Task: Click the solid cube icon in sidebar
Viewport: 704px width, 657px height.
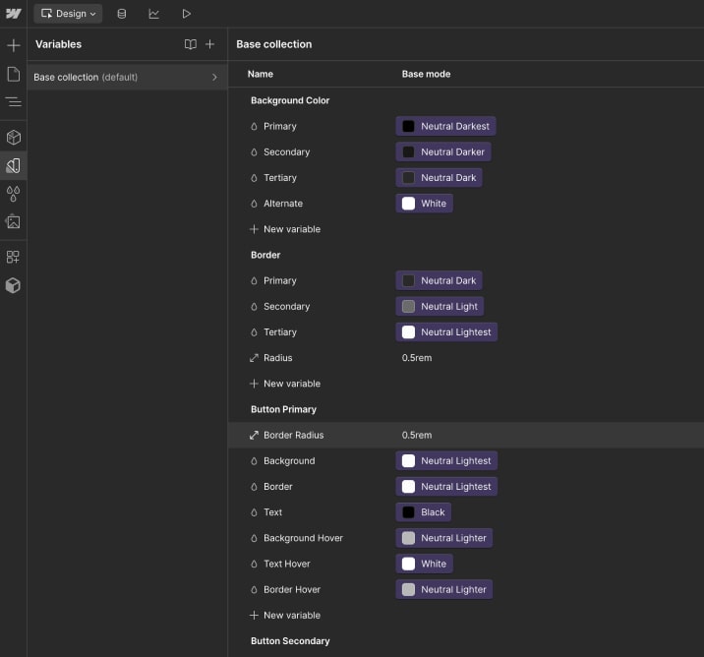Action: pyautogui.click(x=14, y=285)
